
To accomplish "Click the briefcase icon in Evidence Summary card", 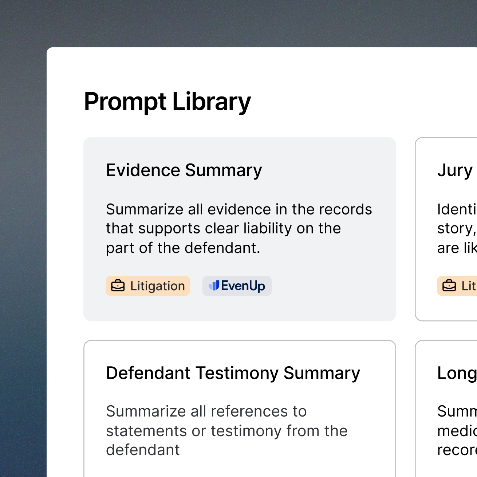I will pyautogui.click(x=118, y=286).
